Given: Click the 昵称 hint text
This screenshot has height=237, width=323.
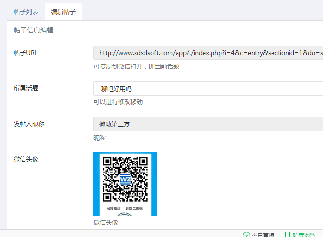Looking at the screenshot, I should tap(100, 138).
